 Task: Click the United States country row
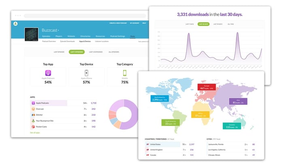coord(170,144)
